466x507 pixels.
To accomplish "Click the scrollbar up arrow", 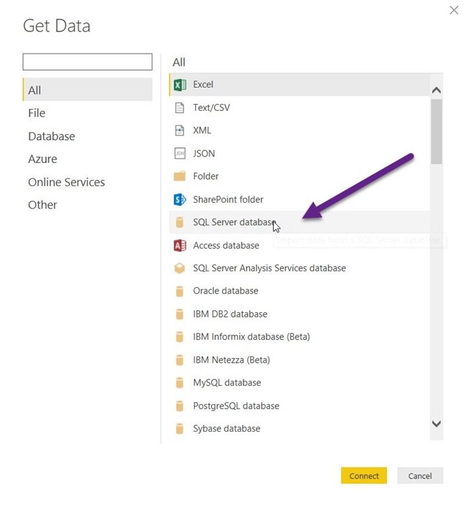I will 436,90.
